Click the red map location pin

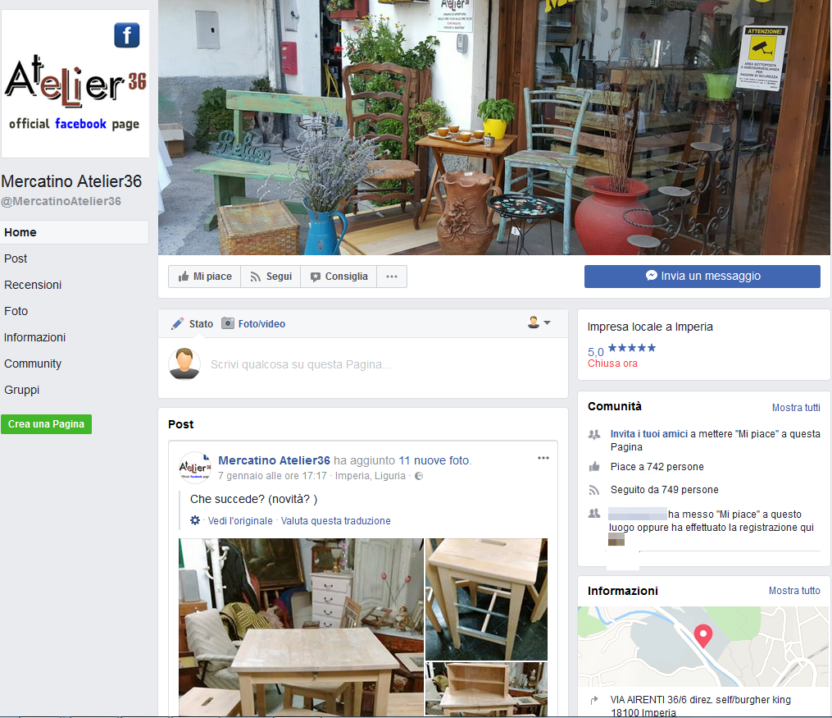coord(703,636)
